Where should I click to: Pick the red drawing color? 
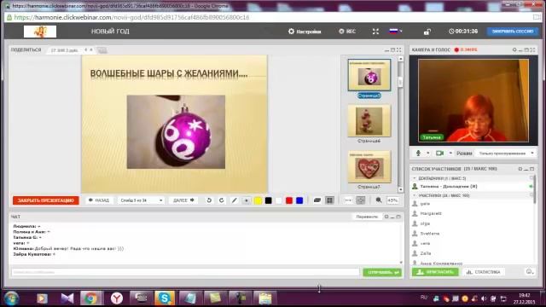click(289, 200)
